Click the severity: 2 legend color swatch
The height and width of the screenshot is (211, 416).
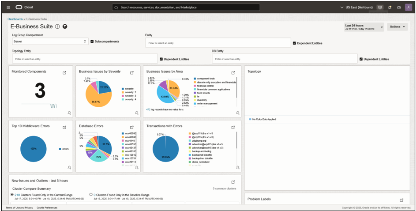tap(123, 92)
